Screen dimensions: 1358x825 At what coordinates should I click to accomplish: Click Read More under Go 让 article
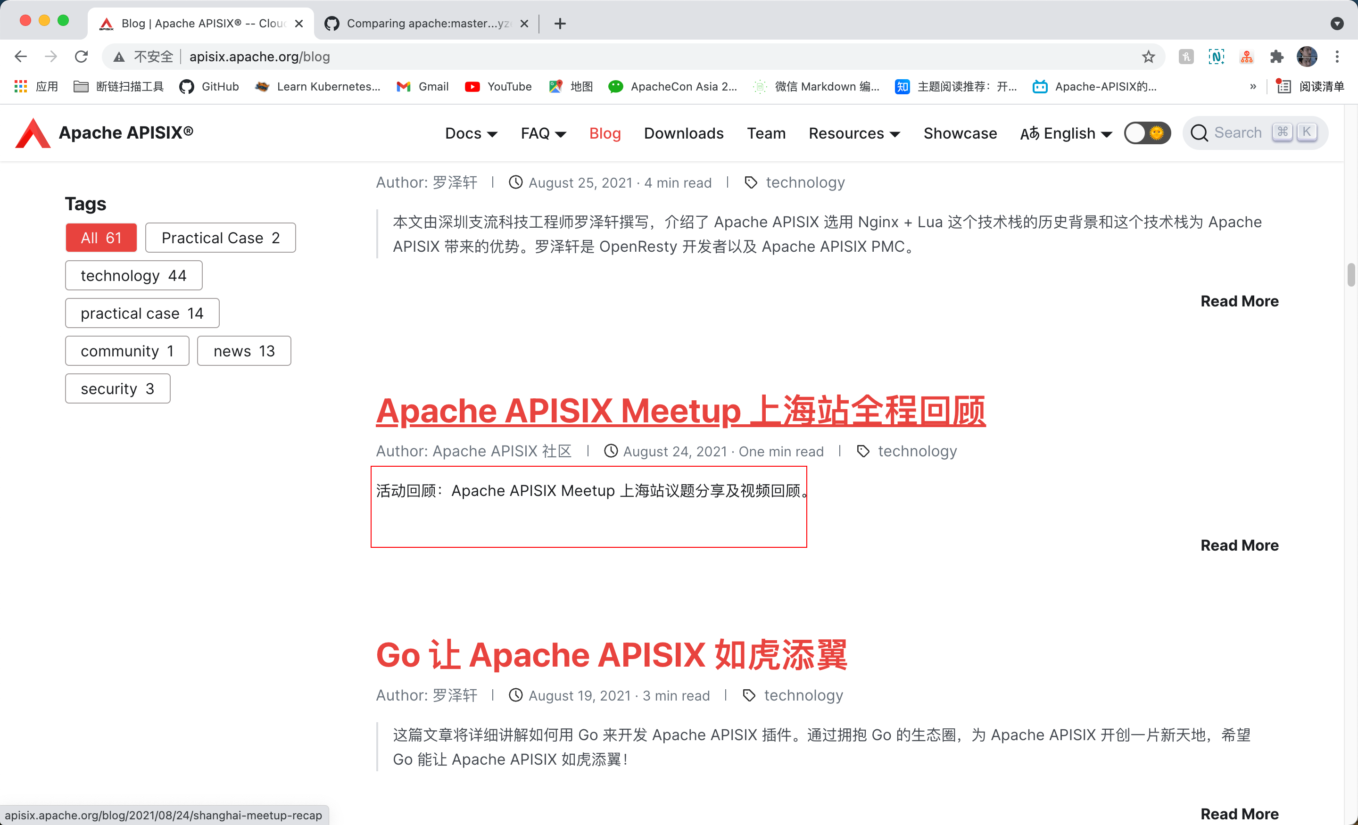(1239, 813)
